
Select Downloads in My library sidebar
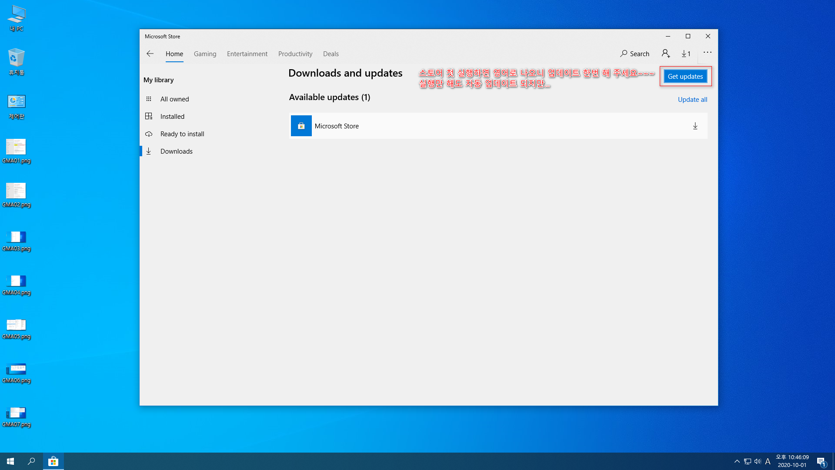pyautogui.click(x=176, y=151)
